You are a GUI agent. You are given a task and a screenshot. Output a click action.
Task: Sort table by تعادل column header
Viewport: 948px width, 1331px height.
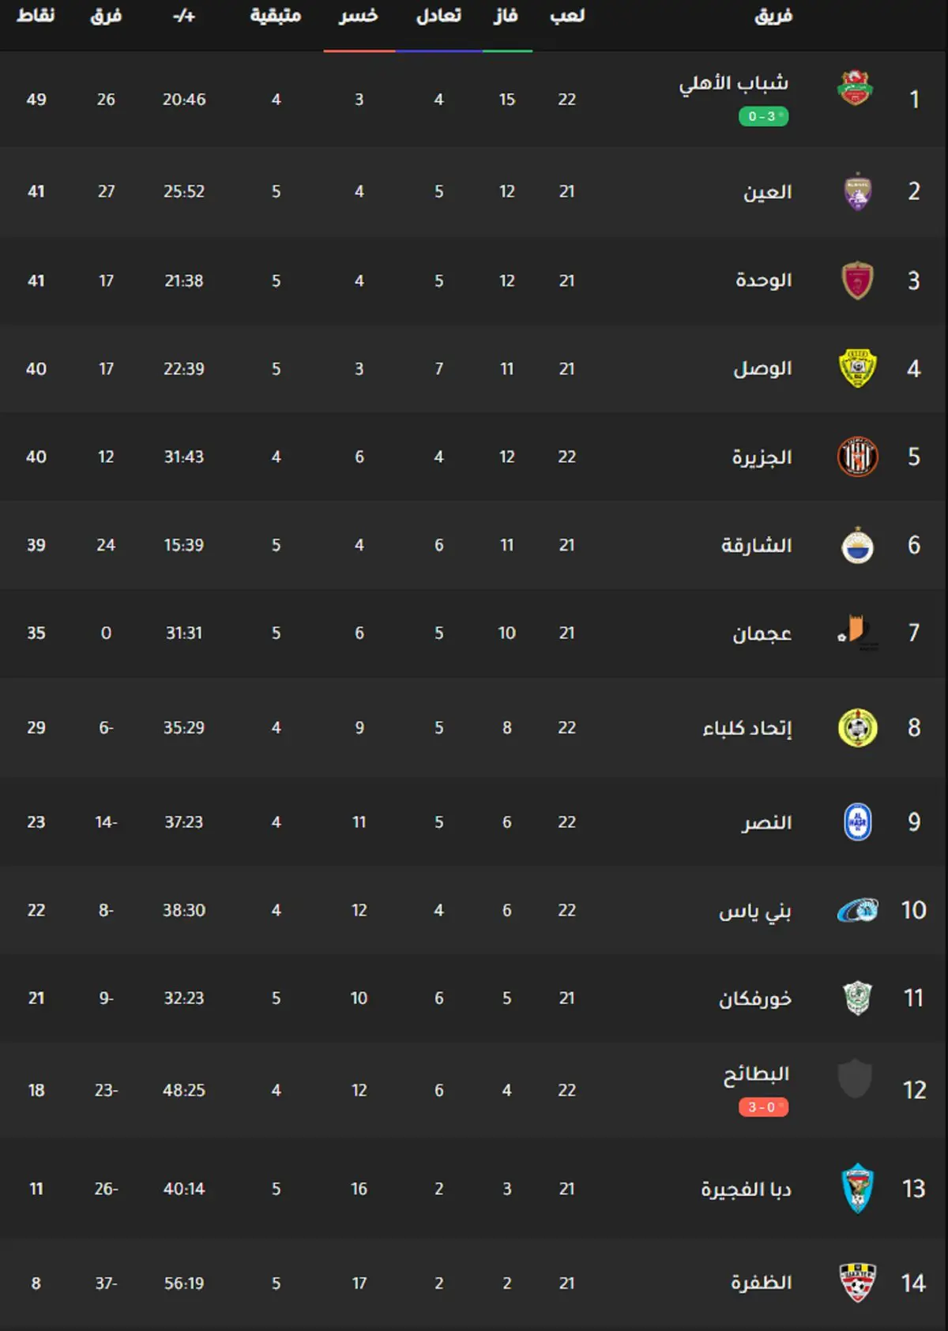point(438,16)
